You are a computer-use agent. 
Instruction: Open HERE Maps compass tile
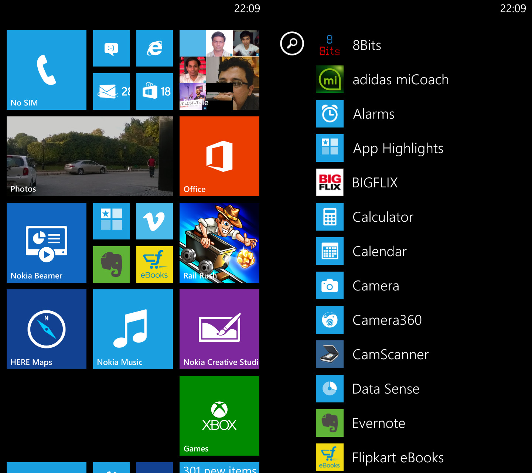pos(47,329)
